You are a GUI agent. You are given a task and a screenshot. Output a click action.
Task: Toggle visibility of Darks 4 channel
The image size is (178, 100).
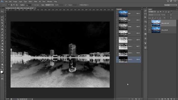click(x=117, y=59)
